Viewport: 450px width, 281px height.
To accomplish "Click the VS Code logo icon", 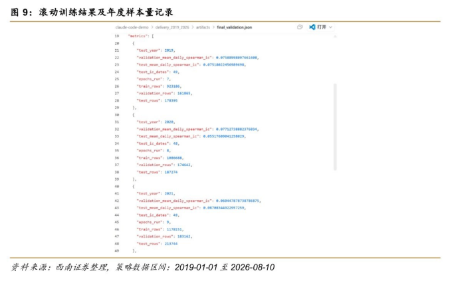I will 312,27.
